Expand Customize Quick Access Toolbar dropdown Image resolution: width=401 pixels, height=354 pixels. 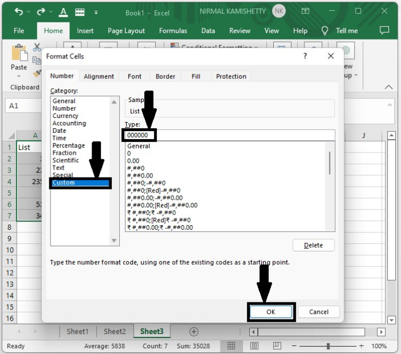click(97, 11)
